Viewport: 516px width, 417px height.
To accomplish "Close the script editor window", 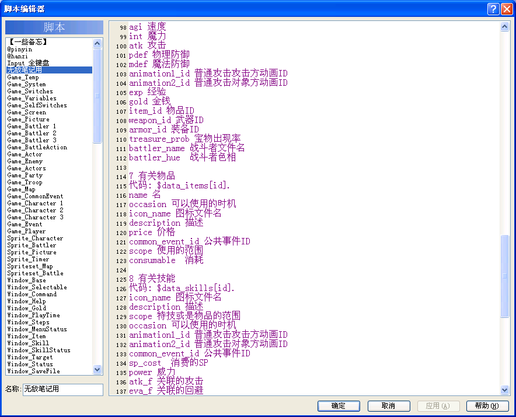I will click(x=507, y=9).
